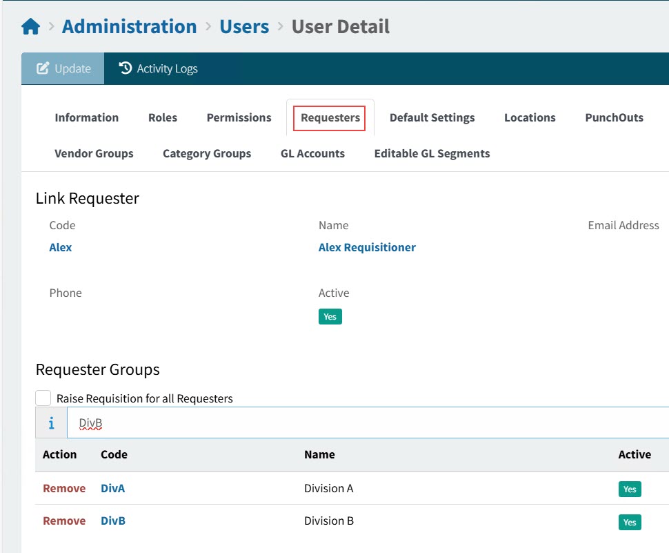Open the DivB code link in table

click(x=113, y=521)
